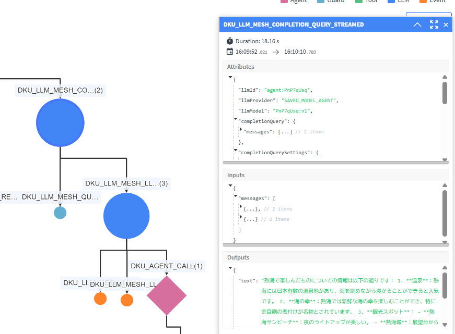455x334 pixels.
Task: Expand second message object in Inputs
Action: (x=240, y=217)
